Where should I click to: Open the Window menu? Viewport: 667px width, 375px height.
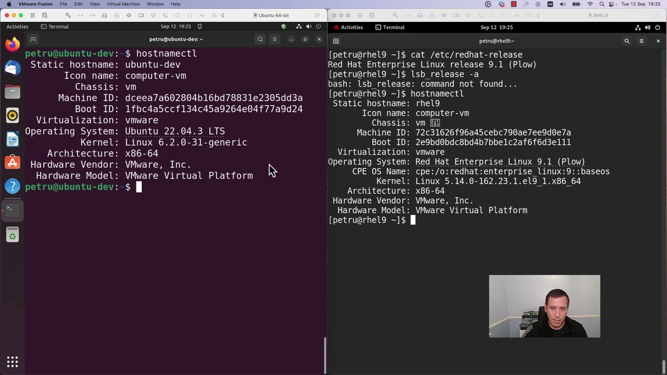[155, 4]
